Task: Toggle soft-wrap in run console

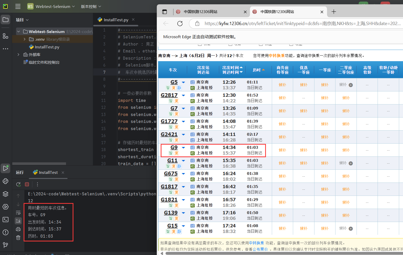Action: click(18, 213)
